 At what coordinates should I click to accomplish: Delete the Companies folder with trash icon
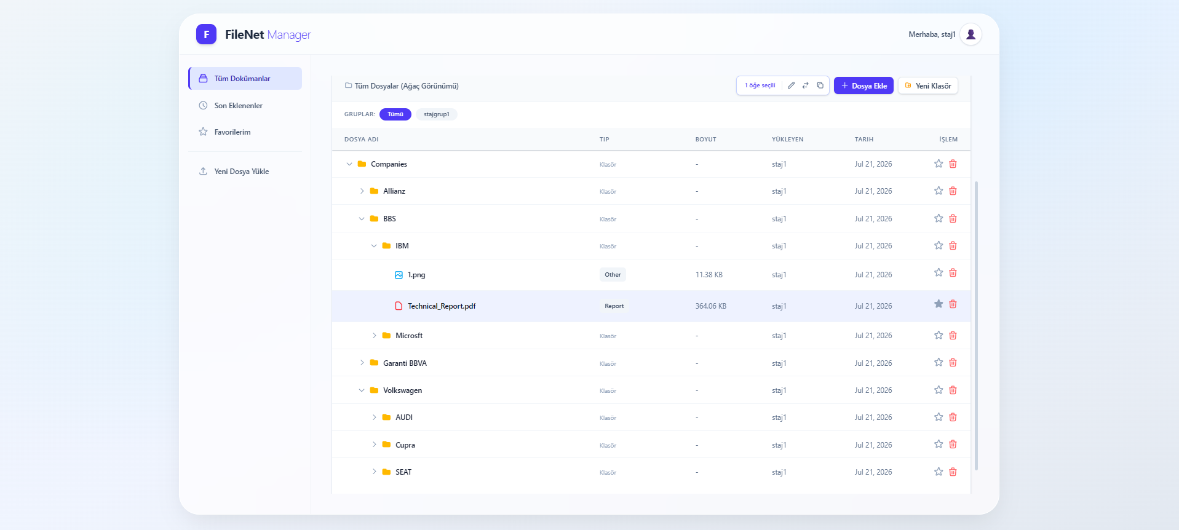(x=953, y=164)
